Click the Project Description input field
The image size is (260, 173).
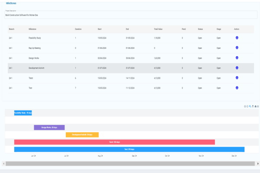[130, 15]
